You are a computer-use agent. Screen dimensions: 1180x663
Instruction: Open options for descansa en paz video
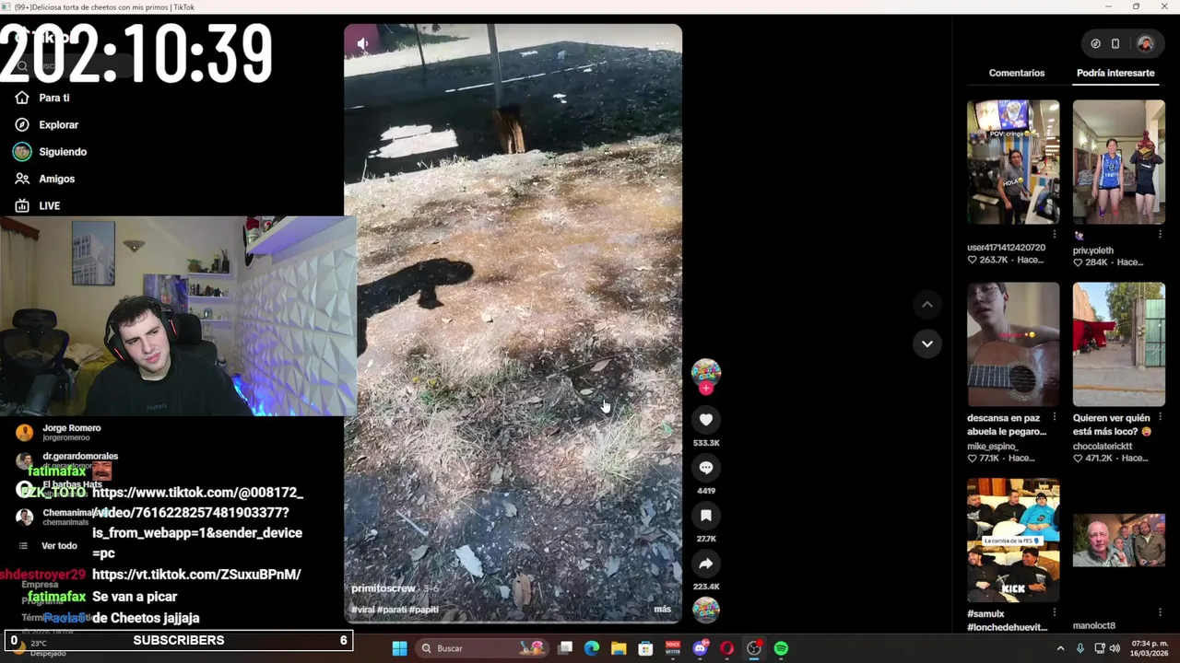1055,417
